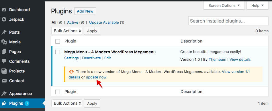
Task: Click the Pages stacked-sheets icon
Action: point(4,52)
